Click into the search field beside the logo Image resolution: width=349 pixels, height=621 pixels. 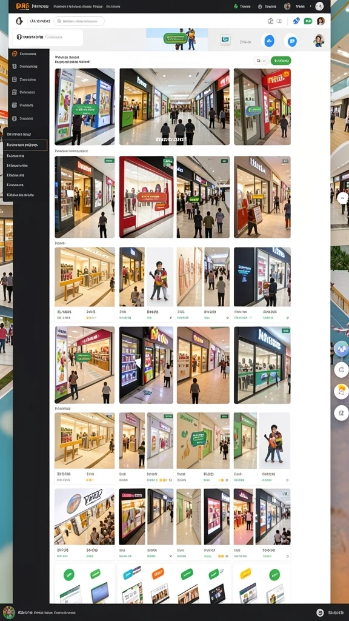79,21
